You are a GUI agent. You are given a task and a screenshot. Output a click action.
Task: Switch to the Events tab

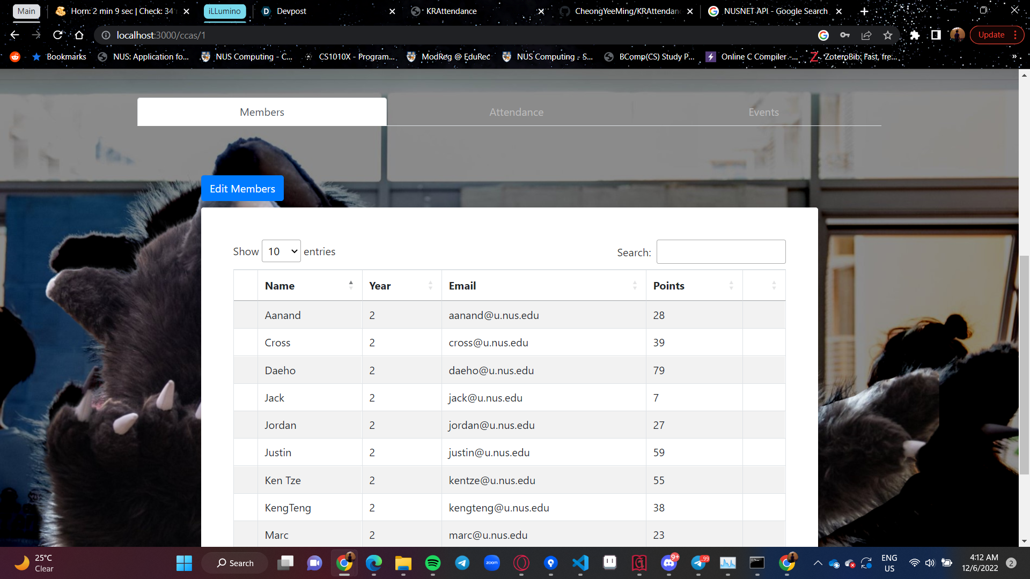pyautogui.click(x=763, y=112)
